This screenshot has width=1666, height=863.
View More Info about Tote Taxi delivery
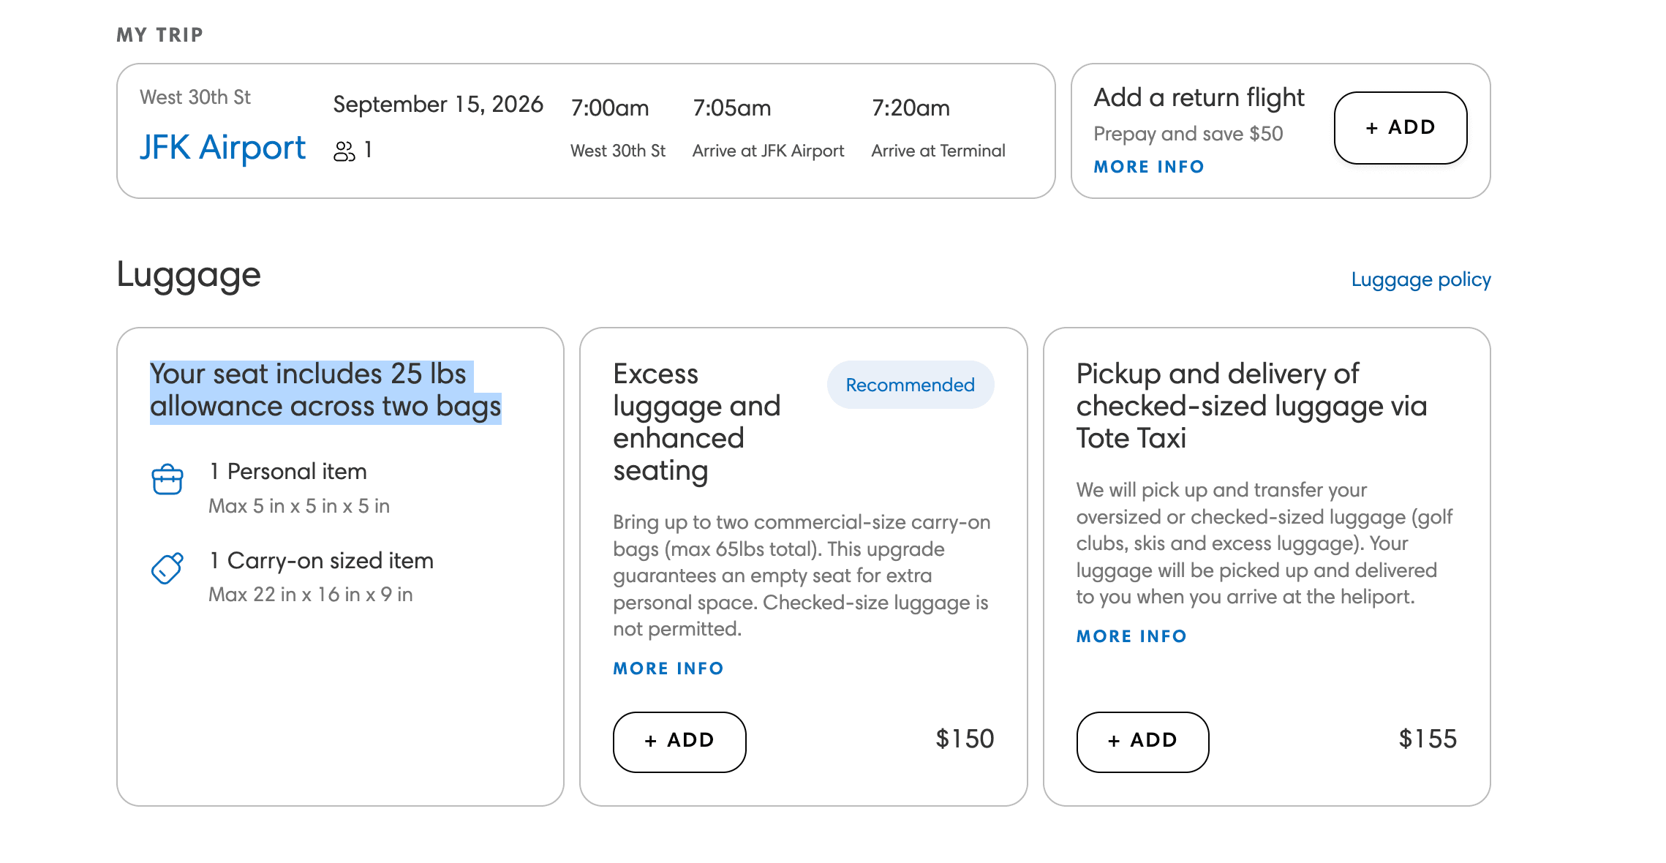1131,636
